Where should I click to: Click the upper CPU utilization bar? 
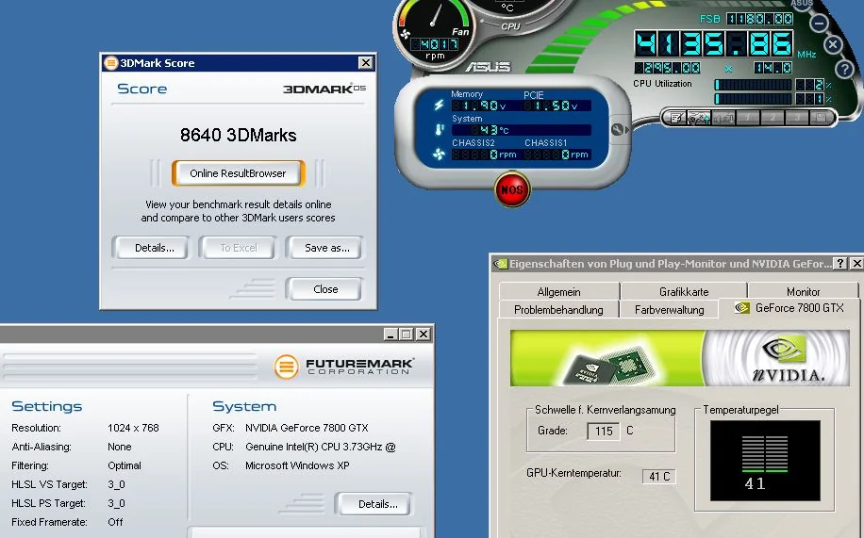[x=754, y=85]
